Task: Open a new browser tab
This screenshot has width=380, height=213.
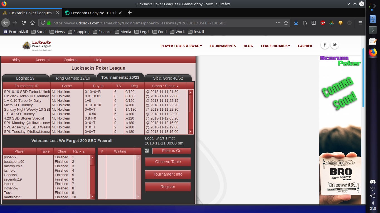Action: tap(129, 12)
